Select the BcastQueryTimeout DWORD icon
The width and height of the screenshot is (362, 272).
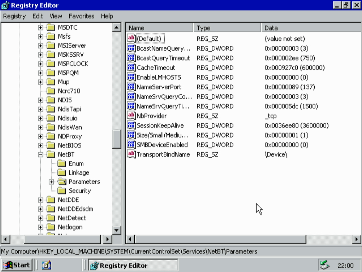point(131,58)
